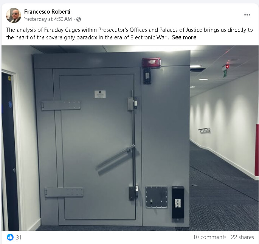
Task: Open Francesco Roberti's profile picture
Action: 14,16
